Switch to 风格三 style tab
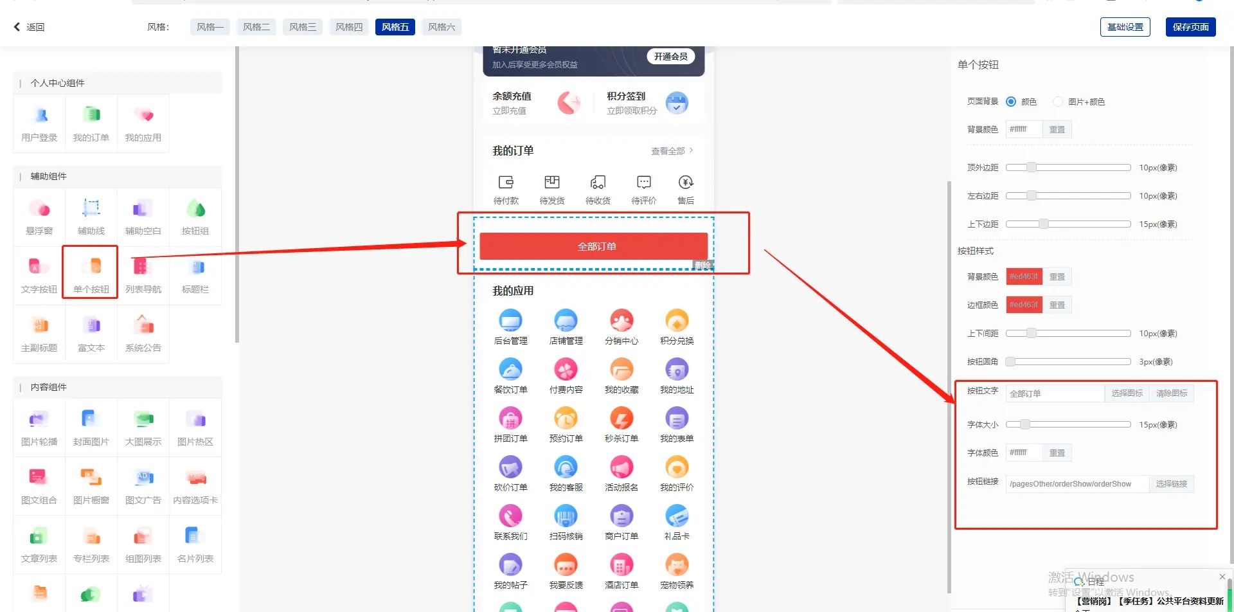Image resolution: width=1234 pixels, height=612 pixels. 303,27
